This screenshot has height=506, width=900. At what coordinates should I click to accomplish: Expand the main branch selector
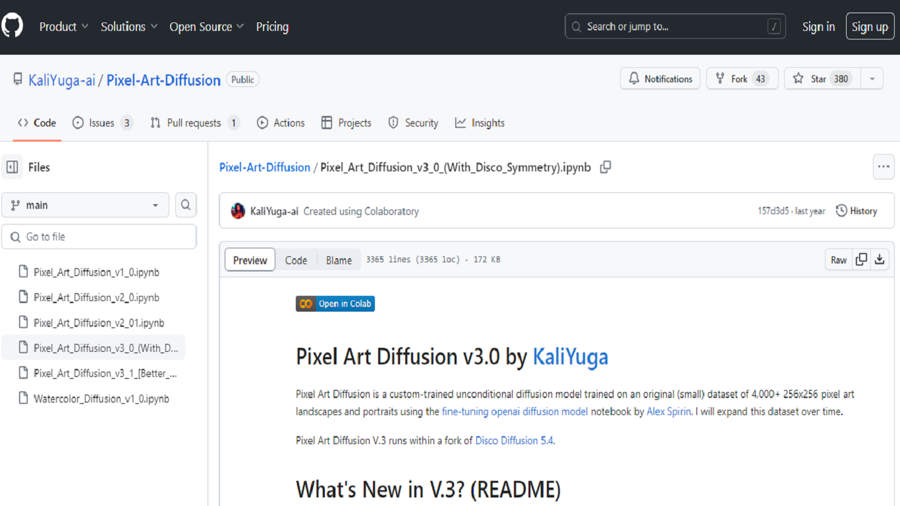click(85, 205)
